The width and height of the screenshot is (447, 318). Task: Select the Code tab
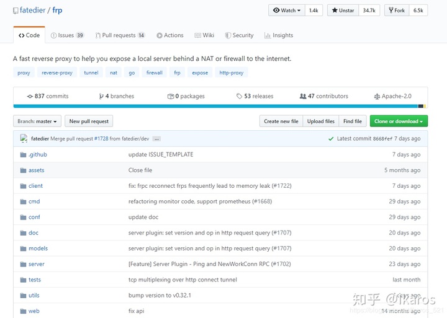(29, 35)
